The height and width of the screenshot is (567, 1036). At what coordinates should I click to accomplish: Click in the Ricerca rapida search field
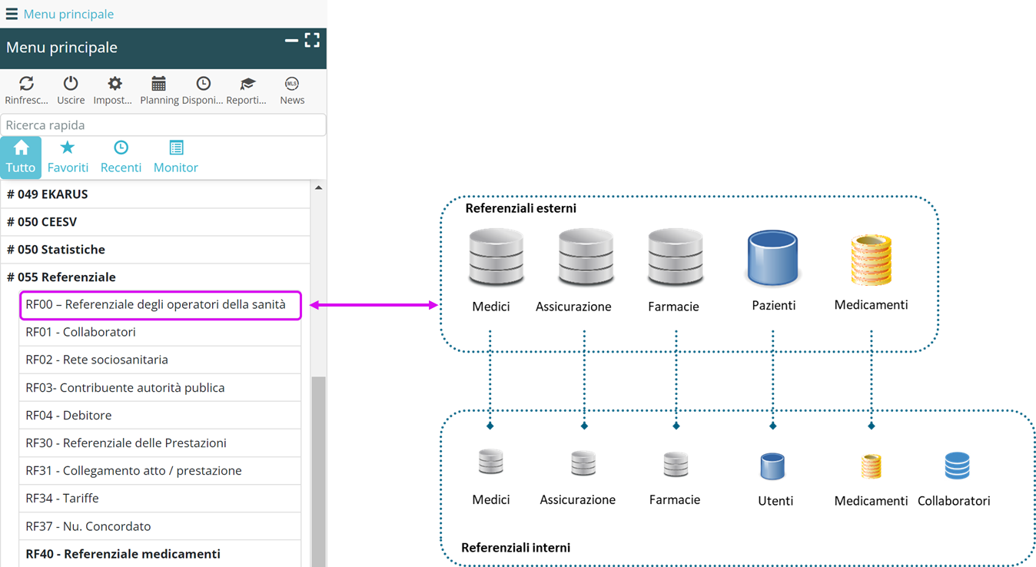pos(163,125)
